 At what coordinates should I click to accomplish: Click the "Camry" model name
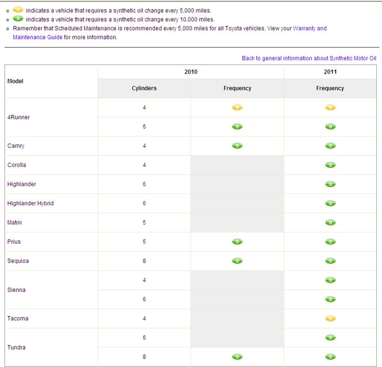point(16,146)
